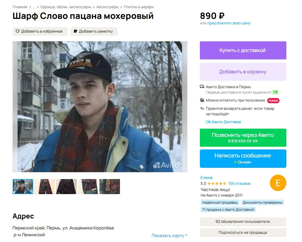
Task: Click the note icon beside Добавить заметку
Action: pyautogui.click(x=75, y=31)
